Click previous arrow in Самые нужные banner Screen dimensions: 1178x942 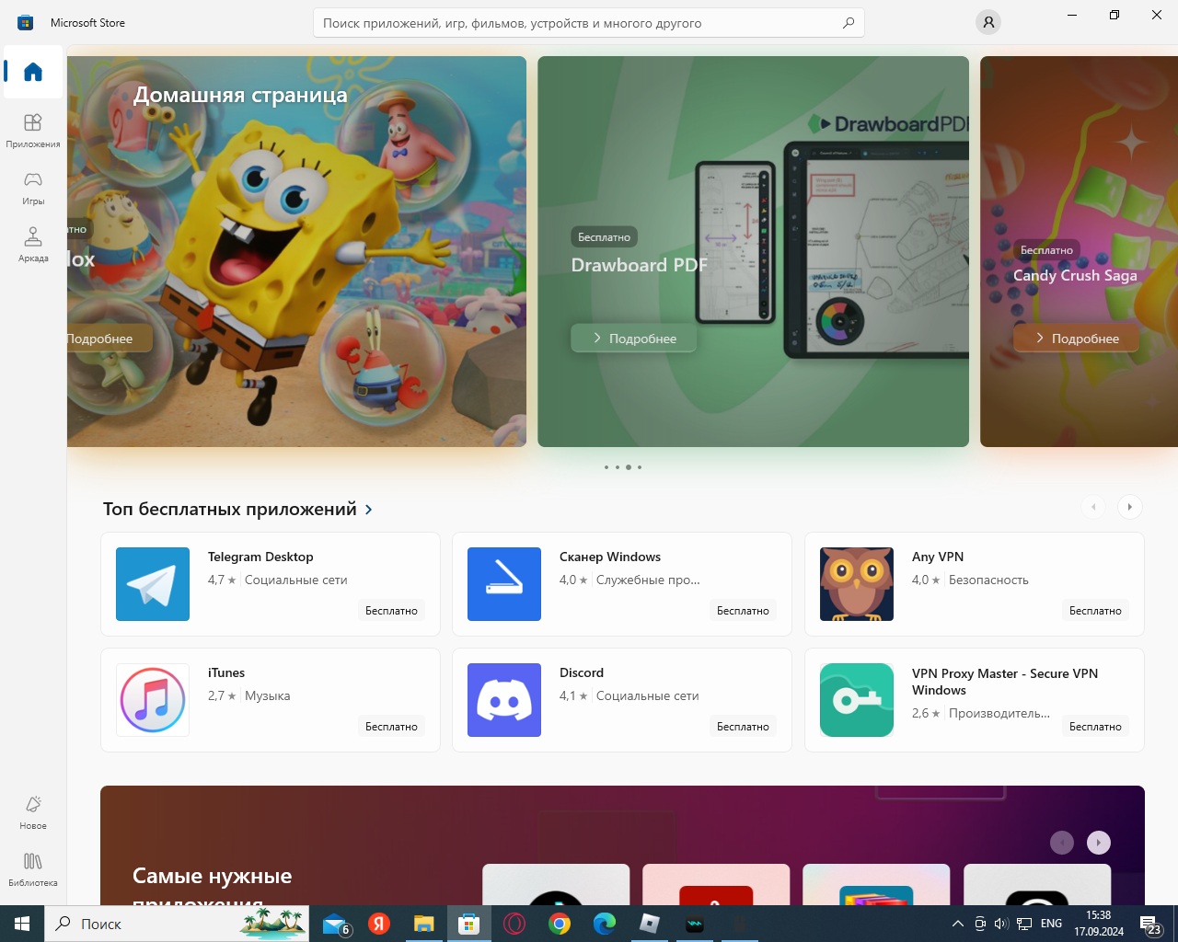(x=1062, y=843)
